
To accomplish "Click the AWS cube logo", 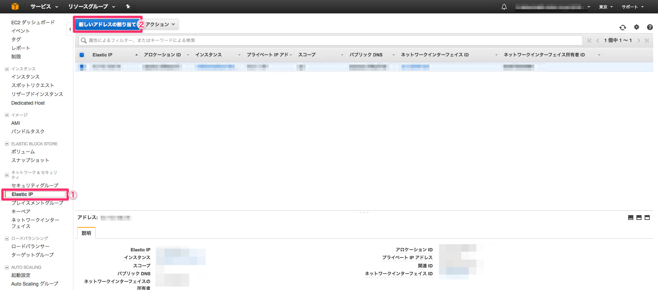I will click(15, 6).
